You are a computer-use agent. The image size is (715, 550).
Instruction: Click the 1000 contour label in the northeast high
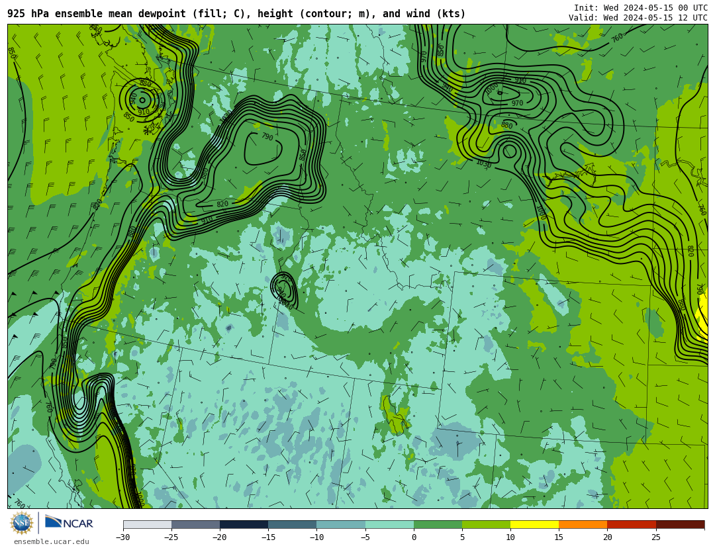coord(491,89)
